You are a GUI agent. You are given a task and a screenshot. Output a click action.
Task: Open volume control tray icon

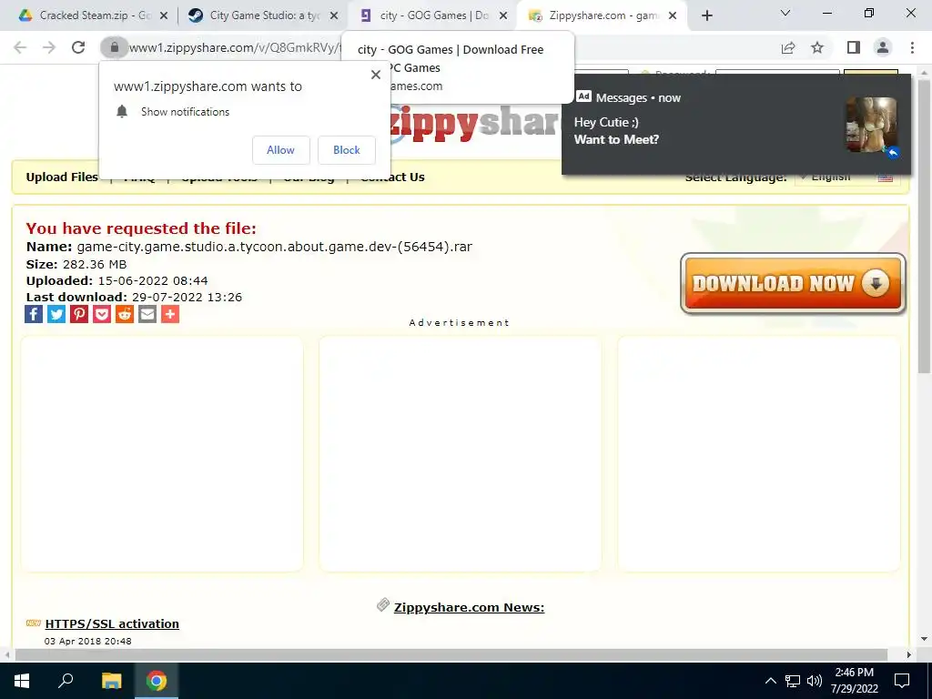pos(815,681)
